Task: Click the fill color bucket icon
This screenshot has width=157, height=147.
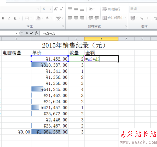Action: click(x=38, y=18)
